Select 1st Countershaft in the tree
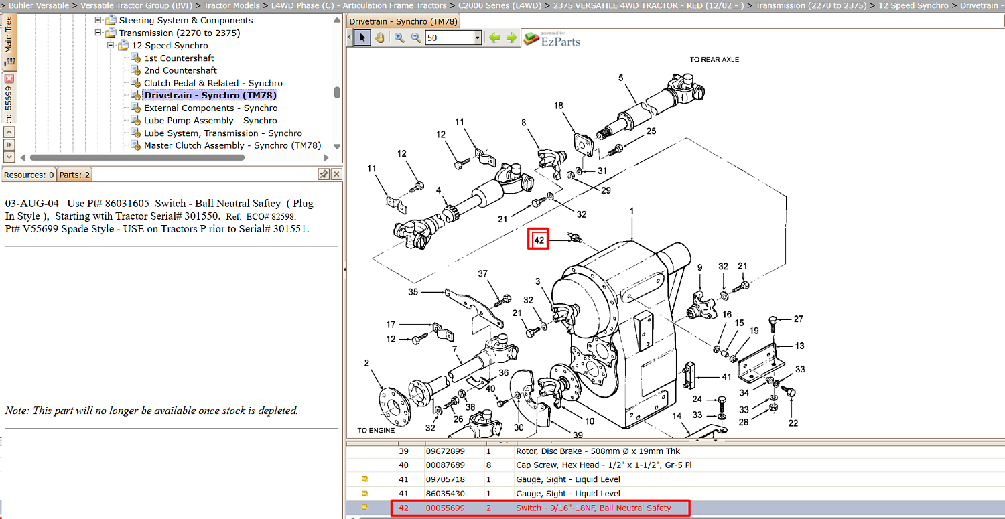1005x519 pixels. click(179, 58)
